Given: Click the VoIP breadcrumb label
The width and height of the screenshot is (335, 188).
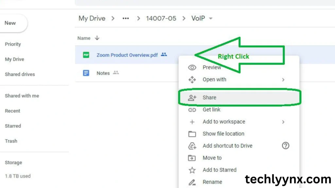Looking at the screenshot, I should [x=198, y=18].
